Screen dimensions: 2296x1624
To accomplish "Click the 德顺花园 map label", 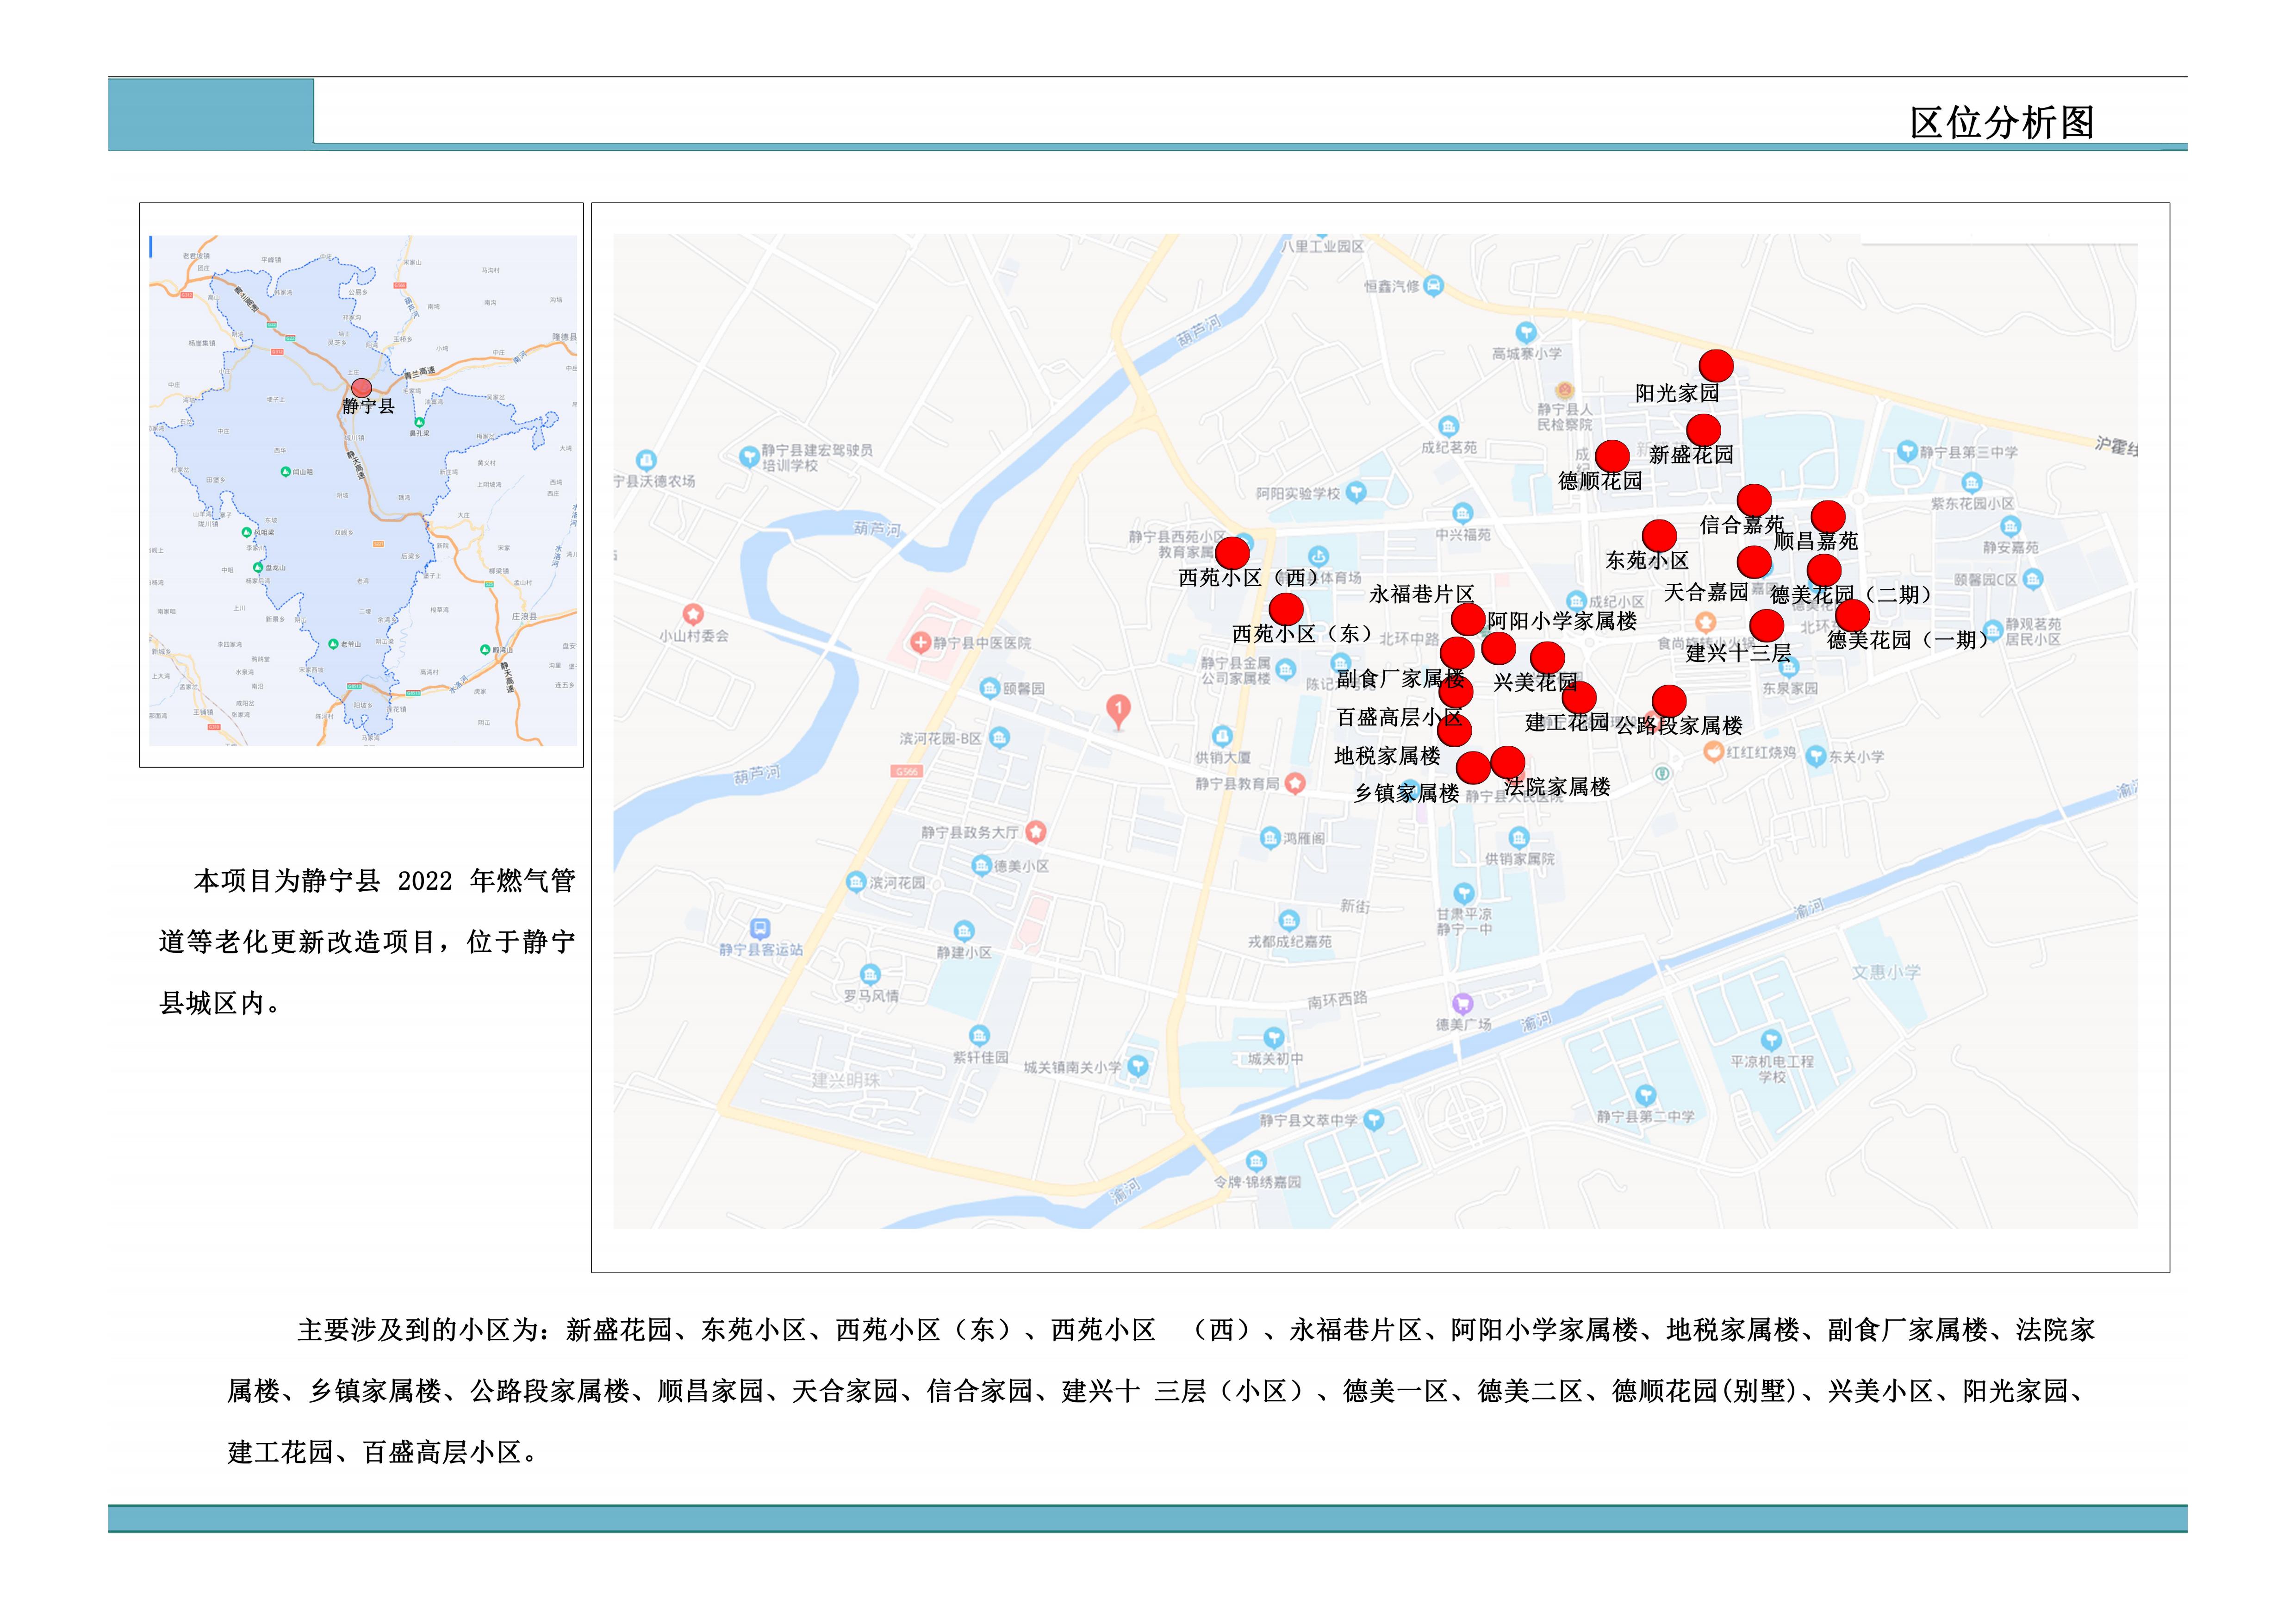I will [x=1600, y=481].
